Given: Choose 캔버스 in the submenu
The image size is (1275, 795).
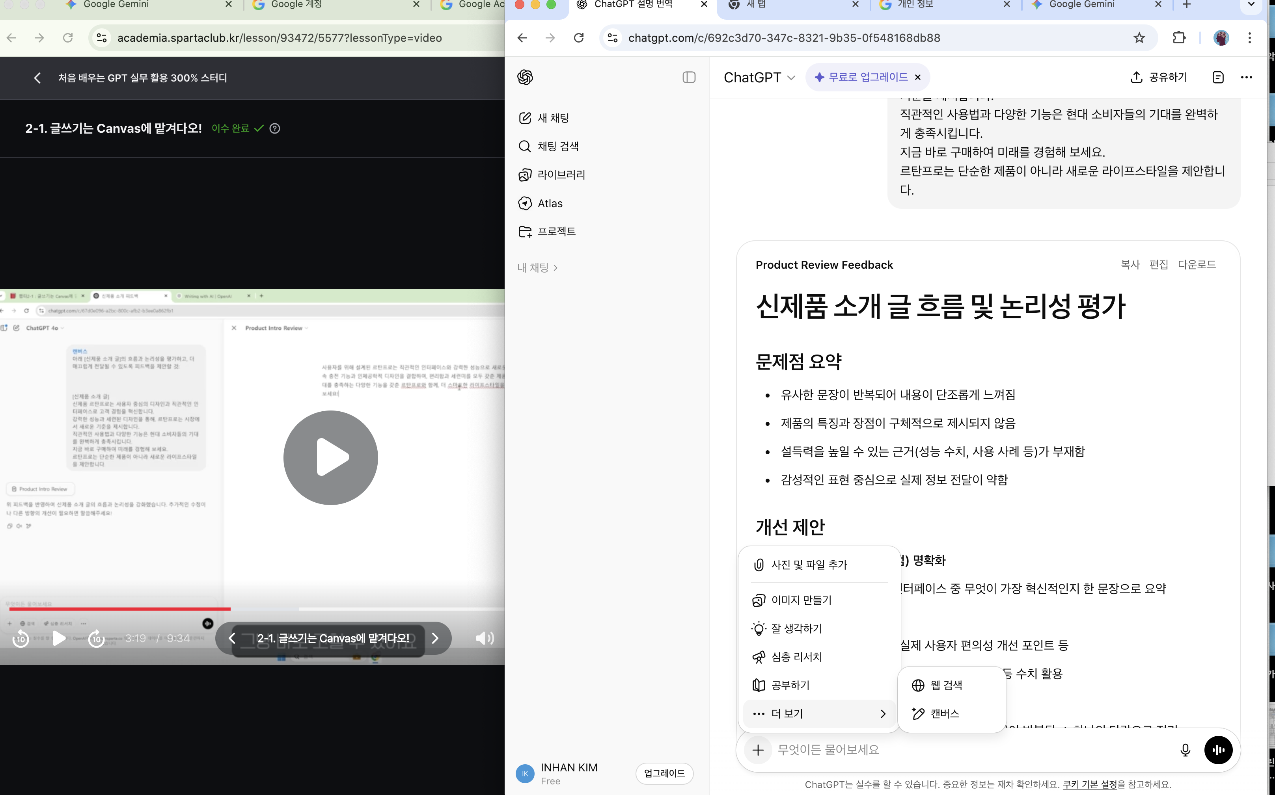Looking at the screenshot, I should pyautogui.click(x=951, y=713).
